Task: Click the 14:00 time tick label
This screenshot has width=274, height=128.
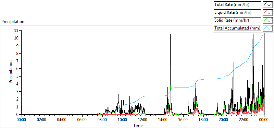Action: click(x=163, y=120)
